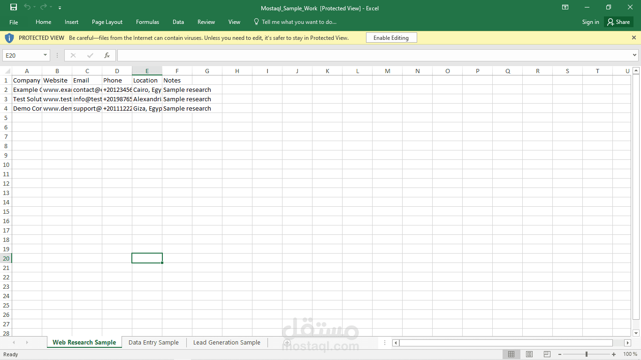The height and width of the screenshot is (360, 641).
Task: Click the zoom slider handle
Action: (586, 354)
